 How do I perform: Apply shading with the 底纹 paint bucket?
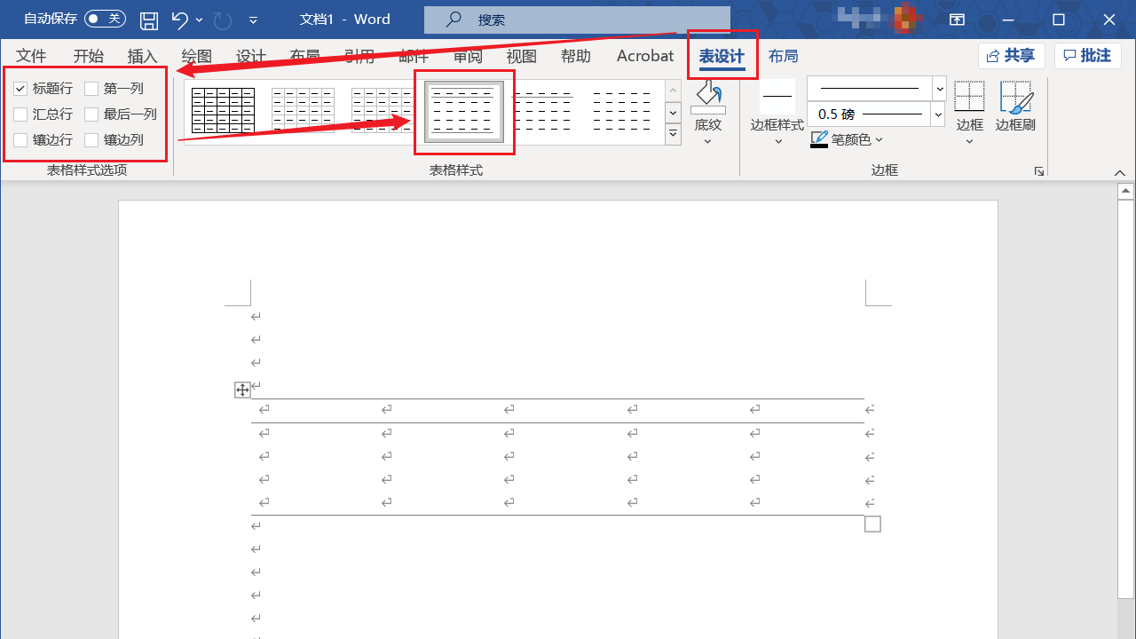tap(708, 96)
